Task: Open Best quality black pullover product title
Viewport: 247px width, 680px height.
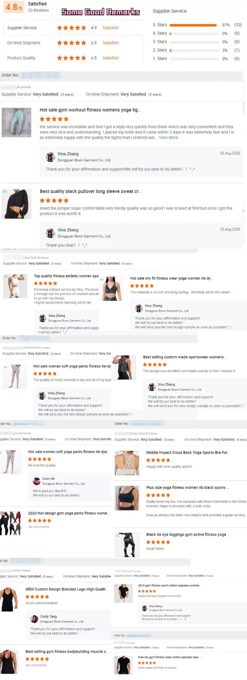Action: coord(90,191)
